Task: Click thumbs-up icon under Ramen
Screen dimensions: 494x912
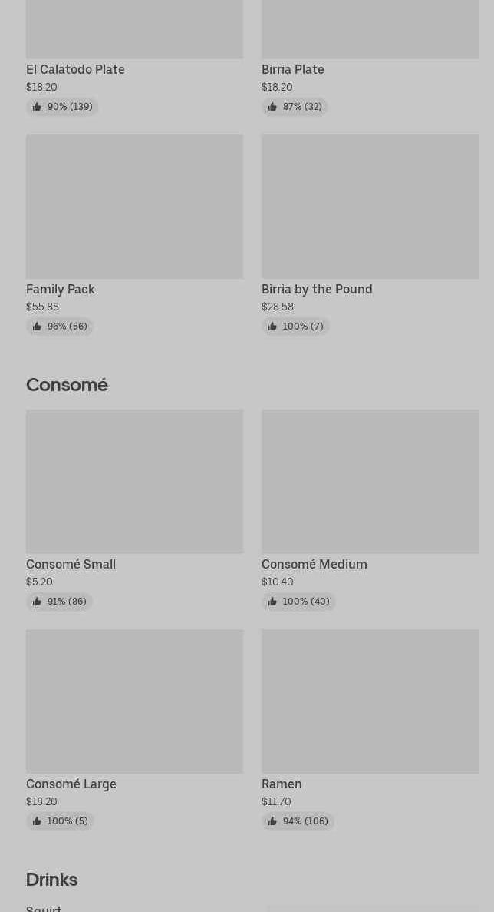Action: (272, 821)
